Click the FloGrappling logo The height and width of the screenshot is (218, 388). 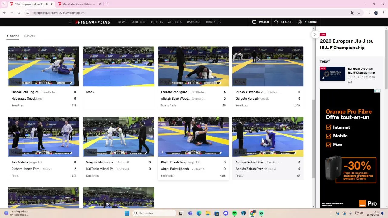93,22
